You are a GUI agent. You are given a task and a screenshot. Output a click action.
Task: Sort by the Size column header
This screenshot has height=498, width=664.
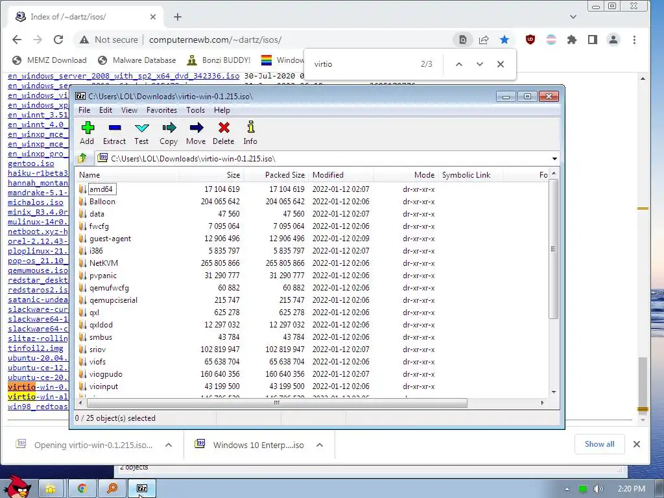point(211,175)
